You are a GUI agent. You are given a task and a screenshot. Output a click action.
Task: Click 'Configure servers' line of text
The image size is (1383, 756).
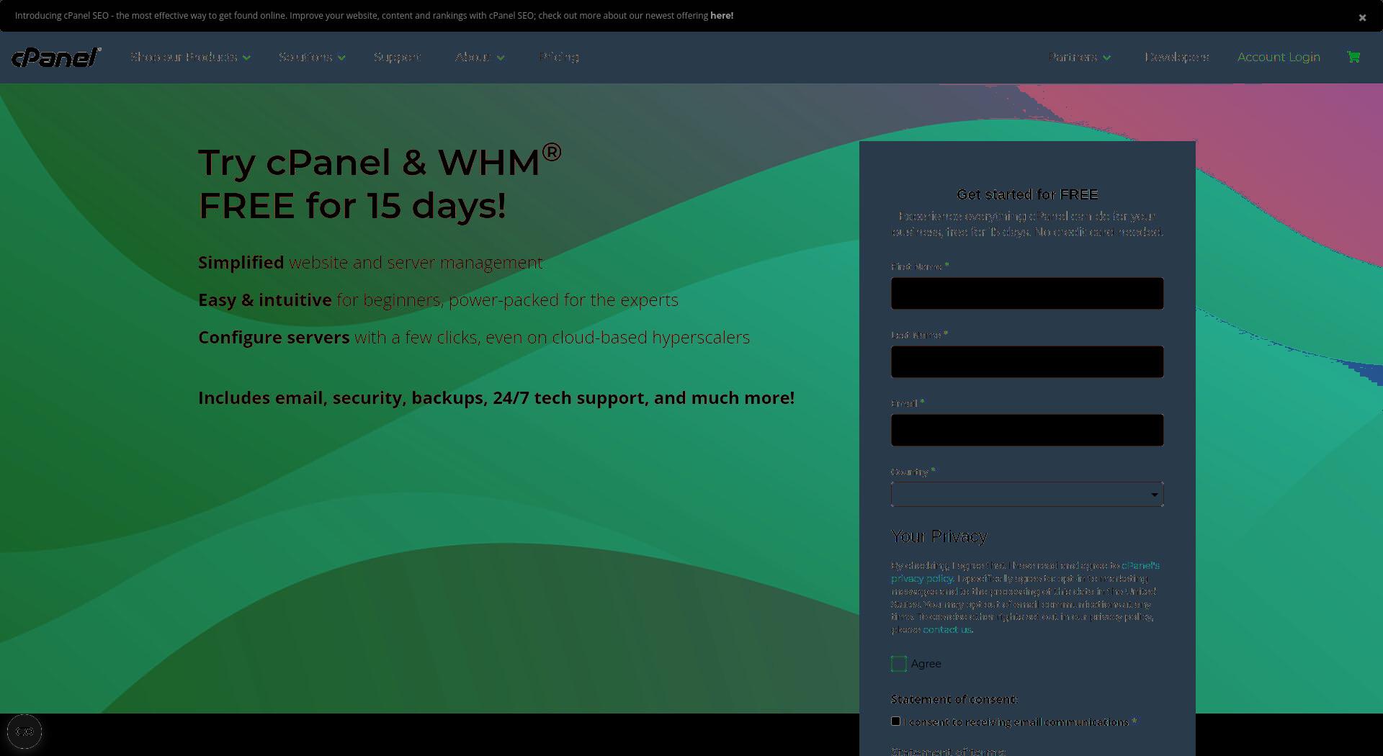click(x=474, y=337)
